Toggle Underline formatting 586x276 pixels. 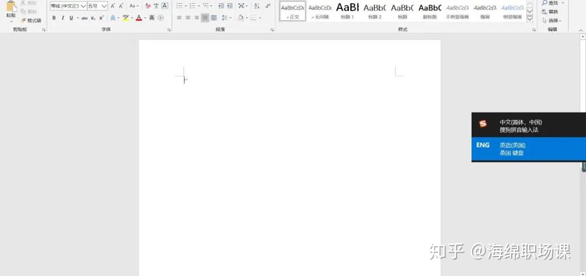tap(71, 18)
